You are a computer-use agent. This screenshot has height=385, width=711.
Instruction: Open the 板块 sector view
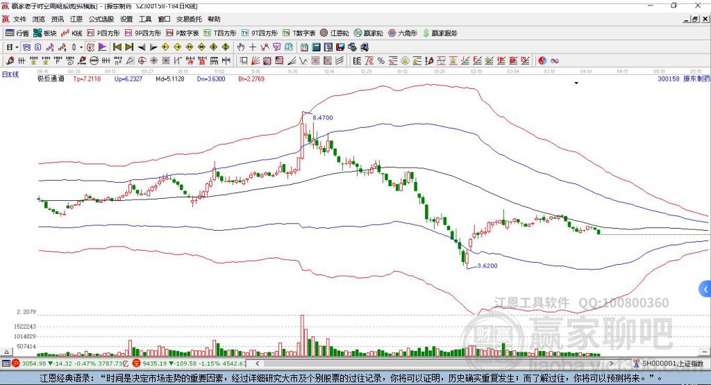45,33
